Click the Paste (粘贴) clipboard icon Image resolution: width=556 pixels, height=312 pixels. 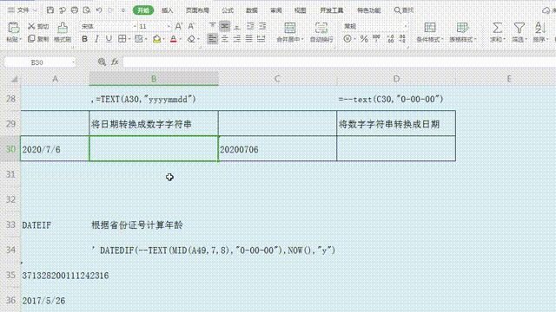pos(14,27)
